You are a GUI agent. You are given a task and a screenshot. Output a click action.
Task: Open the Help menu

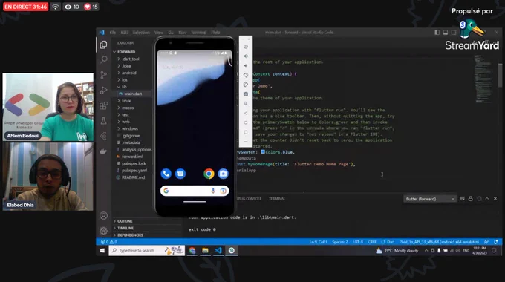[x=215, y=33]
